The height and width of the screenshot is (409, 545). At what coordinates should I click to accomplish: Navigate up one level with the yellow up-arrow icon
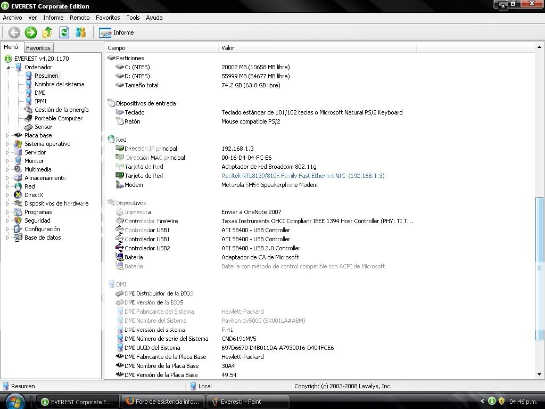(47, 32)
